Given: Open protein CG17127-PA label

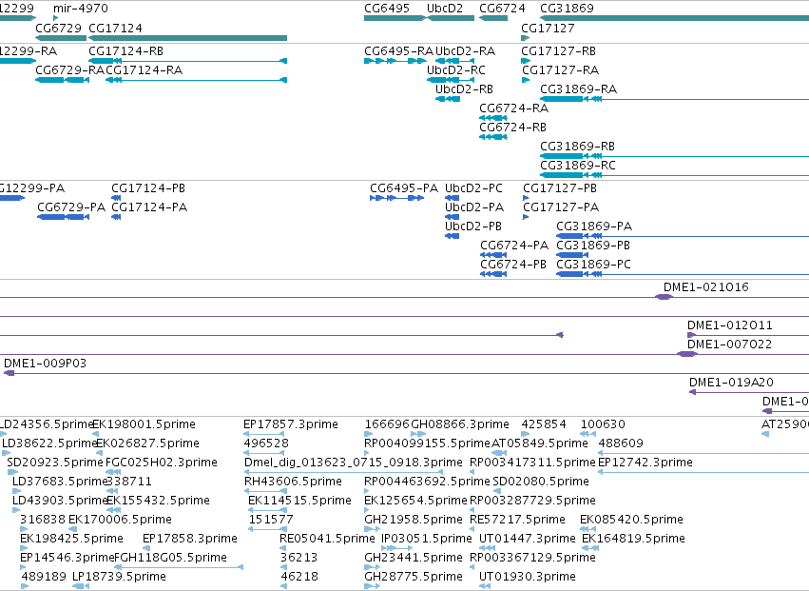Looking at the screenshot, I should point(561,207).
